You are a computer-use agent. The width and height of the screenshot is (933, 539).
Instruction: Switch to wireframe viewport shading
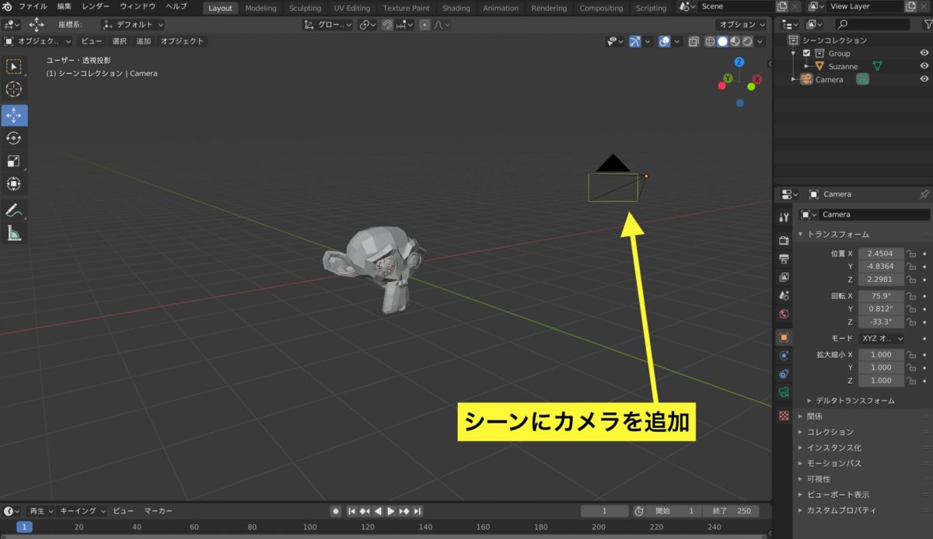[x=710, y=41]
